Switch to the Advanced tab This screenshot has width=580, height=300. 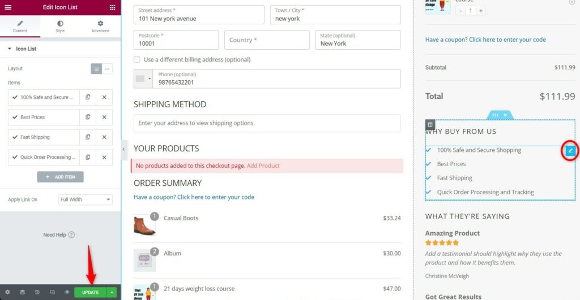point(100,27)
